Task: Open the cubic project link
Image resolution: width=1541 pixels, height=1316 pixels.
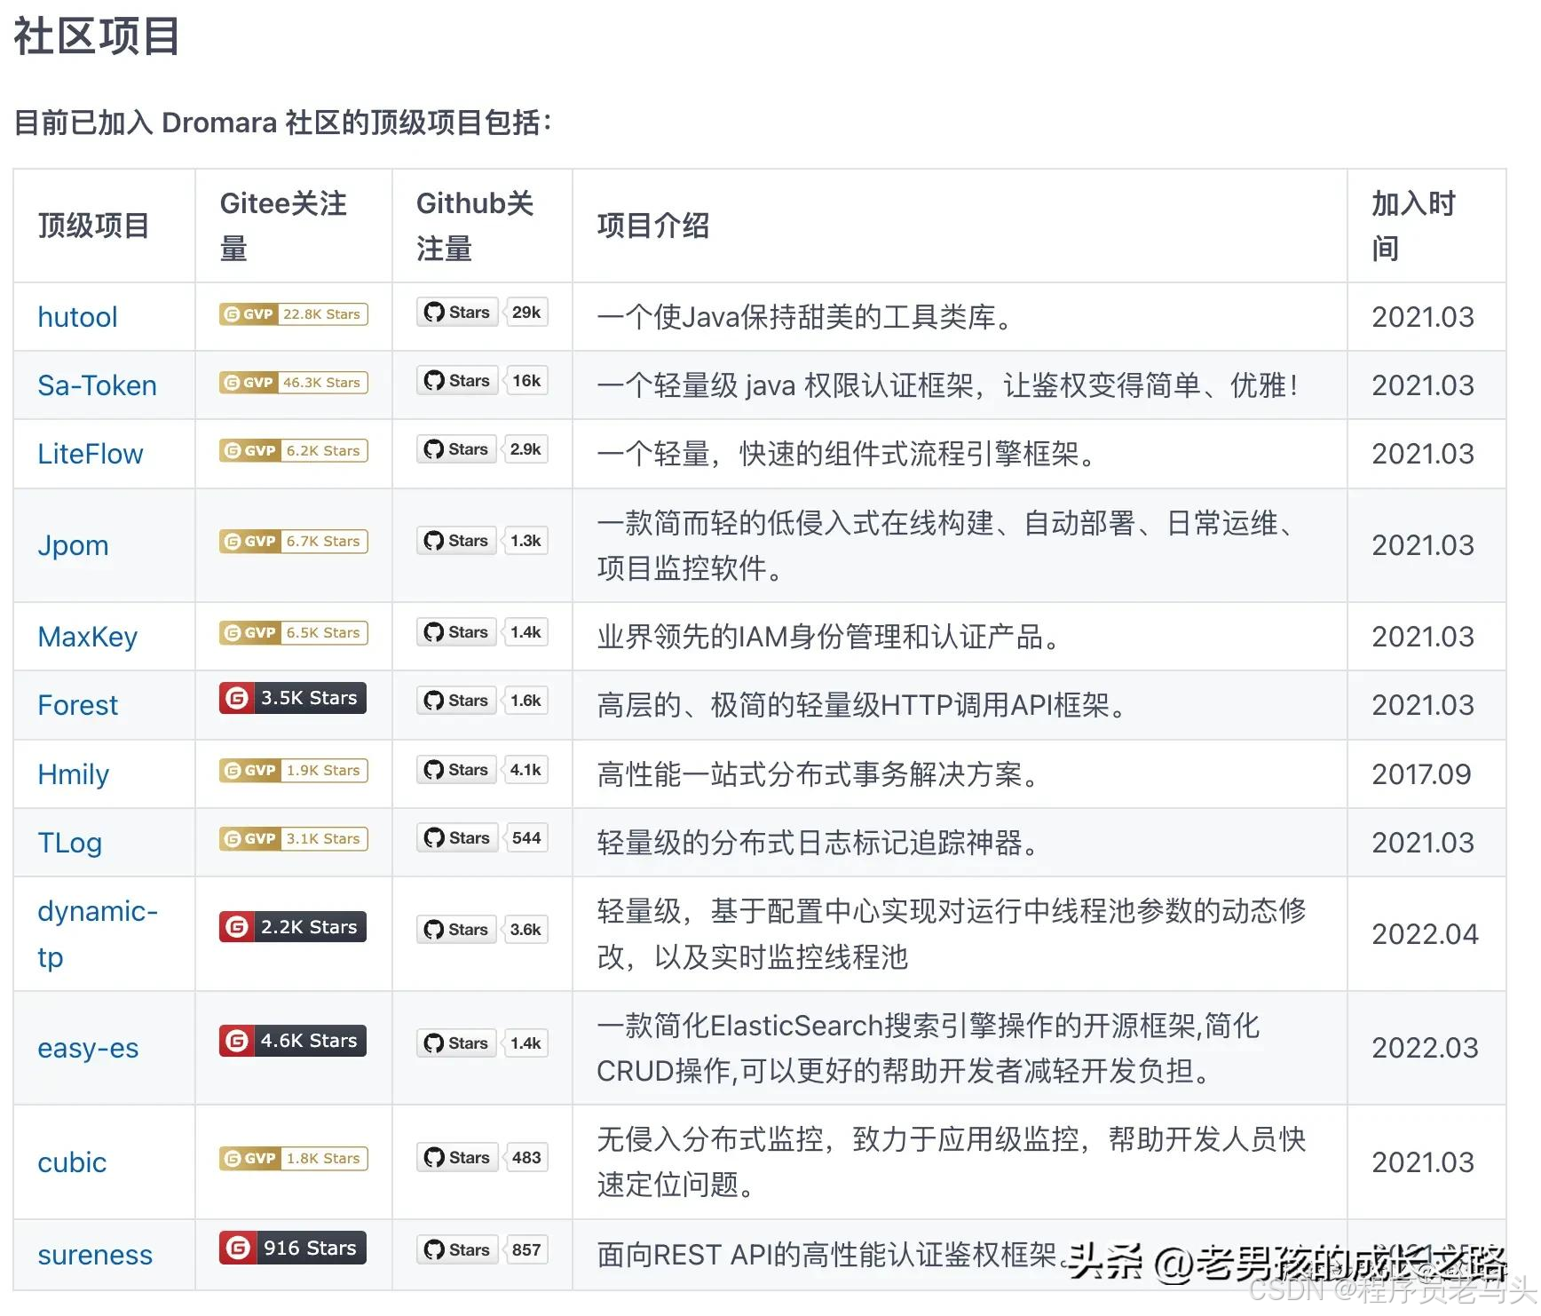Action: (72, 1162)
